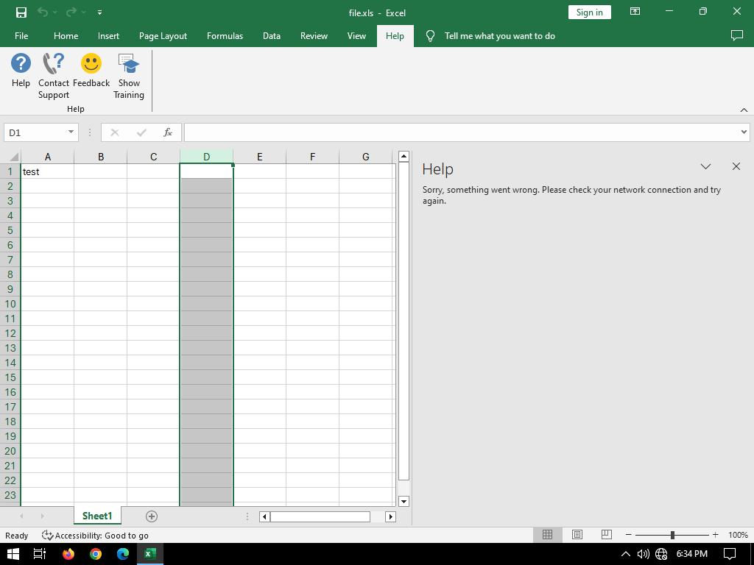Close the Help pane

(736, 167)
